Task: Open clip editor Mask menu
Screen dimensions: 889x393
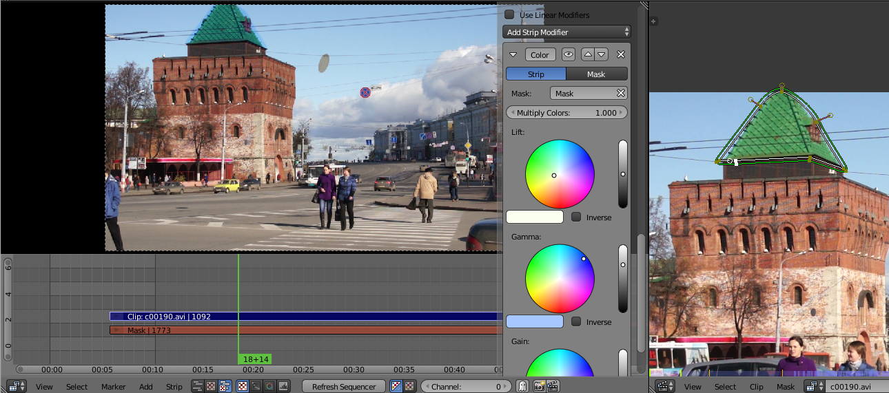Action: pyautogui.click(x=786, y=386)
